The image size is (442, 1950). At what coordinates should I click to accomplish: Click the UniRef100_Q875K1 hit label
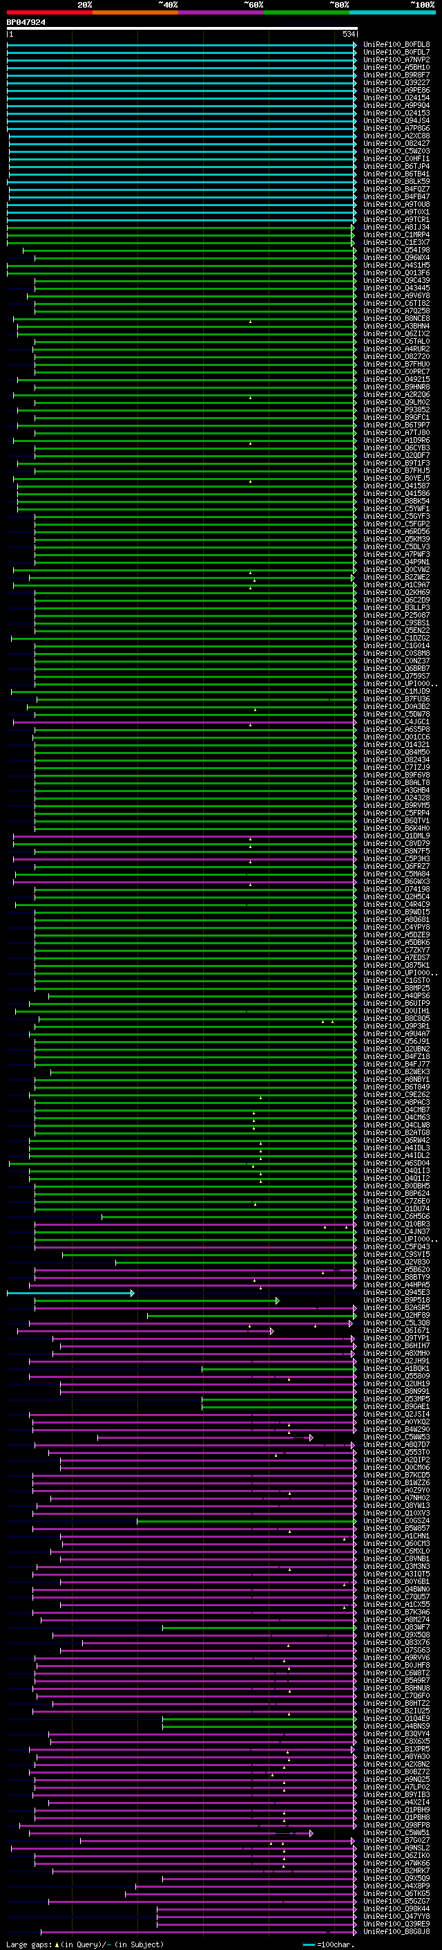[396, 965]
